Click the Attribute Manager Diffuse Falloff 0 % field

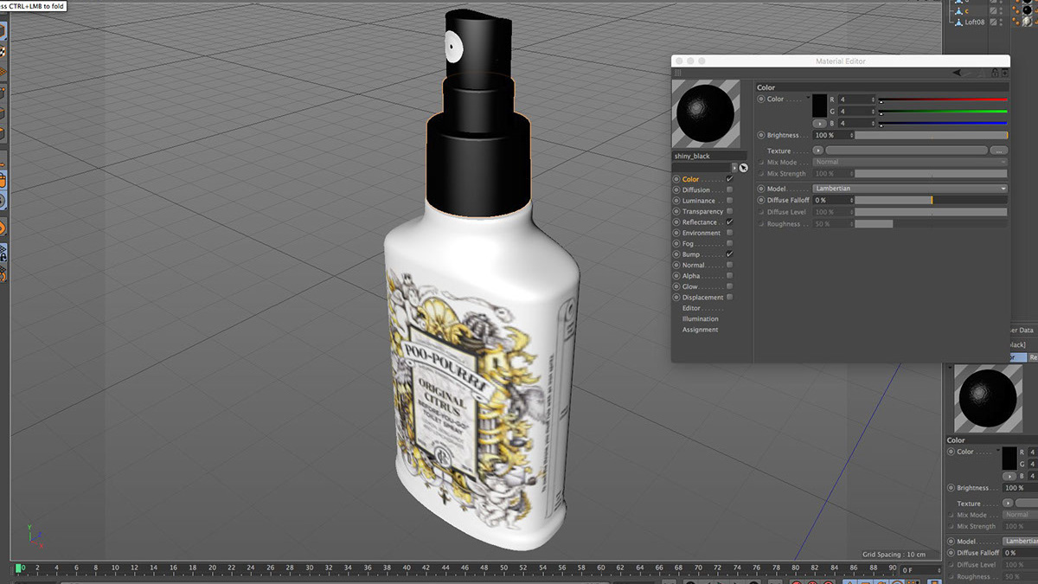click(x=1021, y=553)
